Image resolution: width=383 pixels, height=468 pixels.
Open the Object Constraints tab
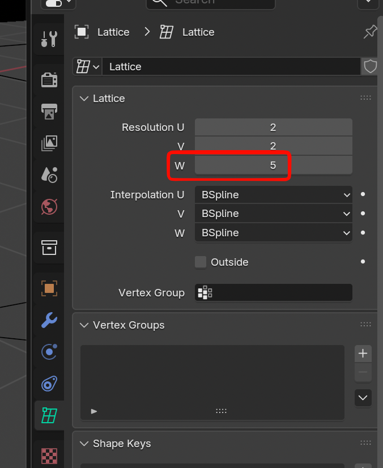(49, 384)
